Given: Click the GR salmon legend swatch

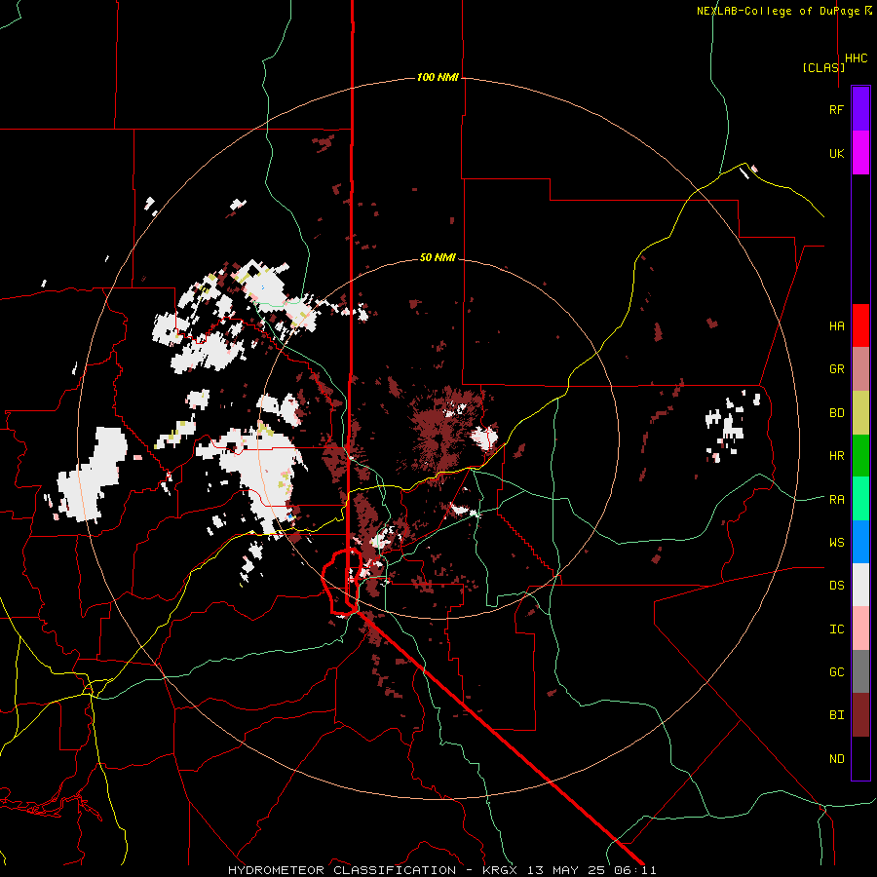Looking at the screenshot, I should (x=860, y=369).
